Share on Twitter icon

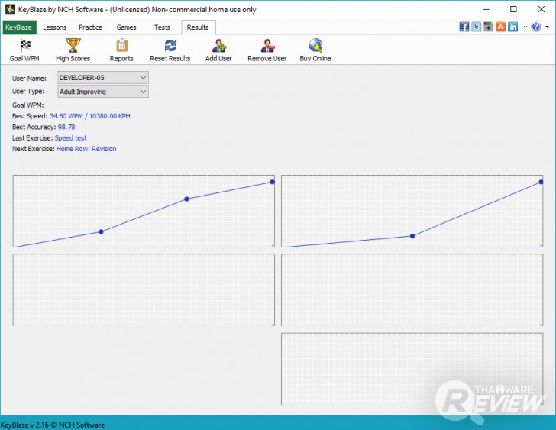point(477,27)
